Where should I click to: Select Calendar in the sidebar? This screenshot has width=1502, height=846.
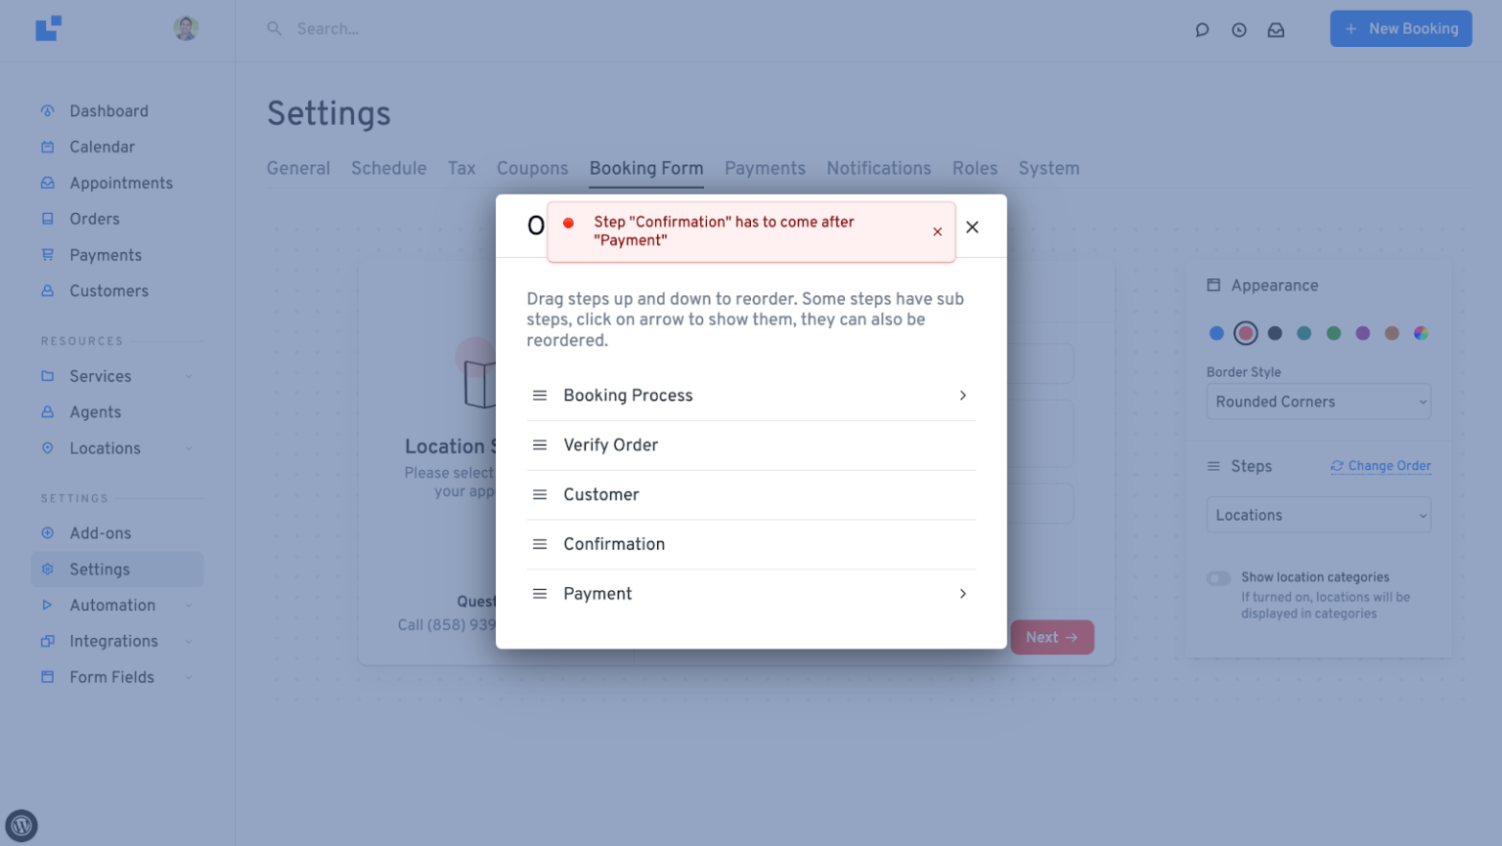tap(102, 147)
